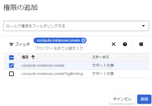The image size is (152, 106).
Task: Remove the compute.instances.create filter chip
Action: click(83, 40)
